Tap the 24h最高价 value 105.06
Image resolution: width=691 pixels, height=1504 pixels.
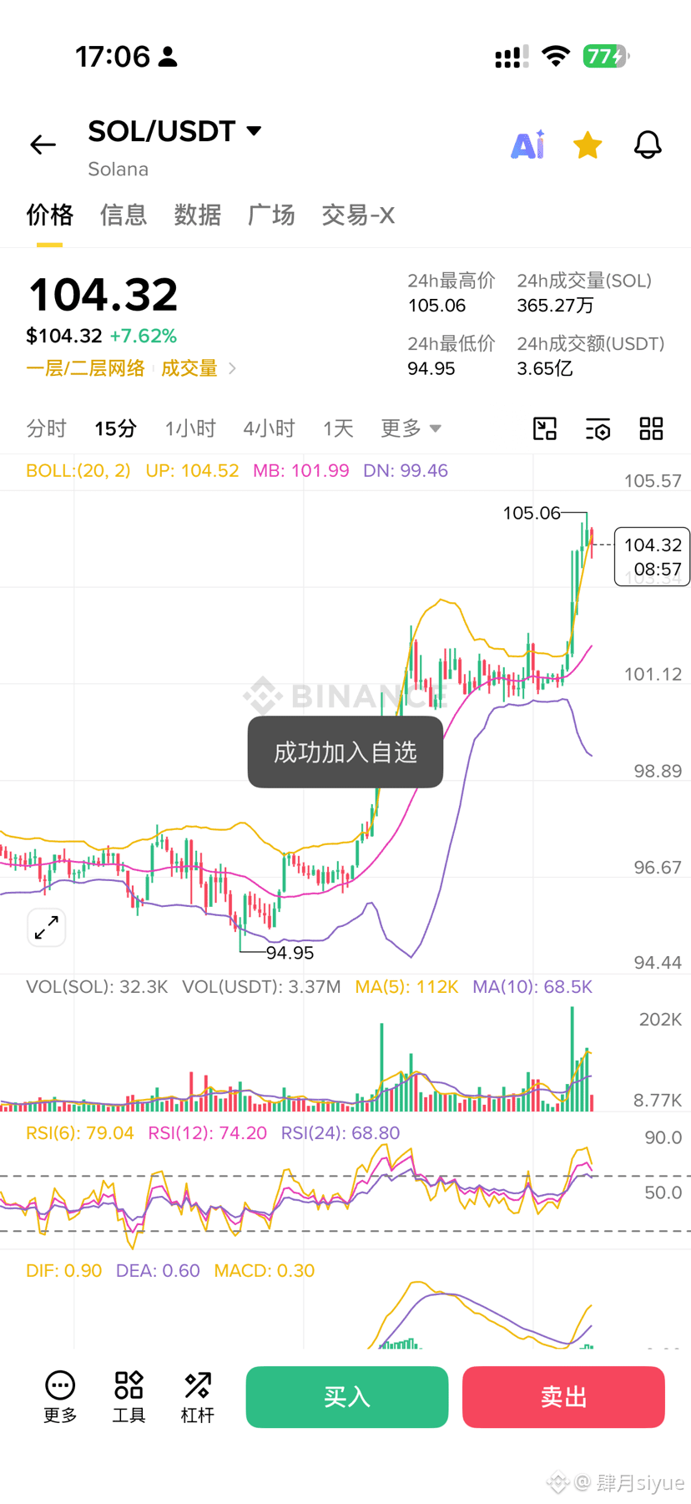click(436, 306)
